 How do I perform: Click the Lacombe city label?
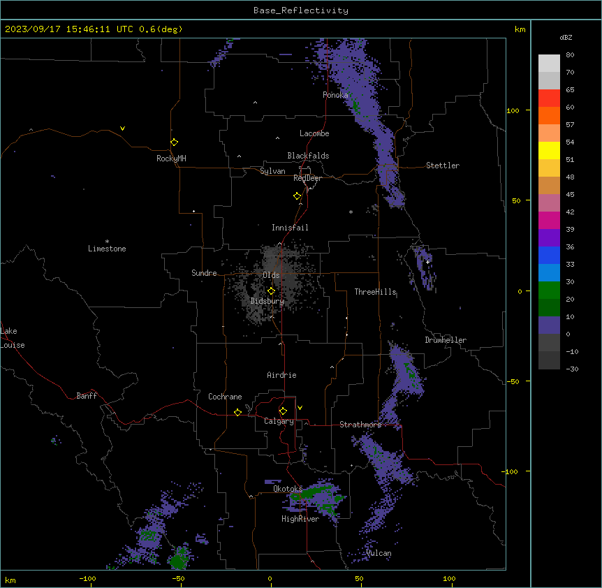pos(314,133)
